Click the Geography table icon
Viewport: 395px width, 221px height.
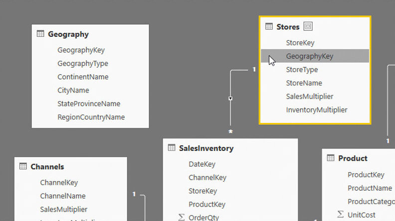(40, 34)
